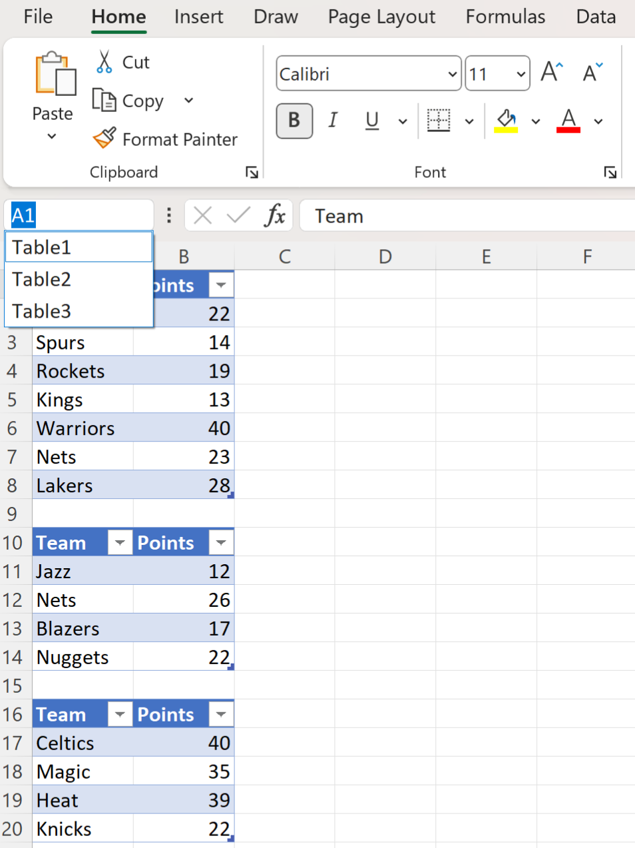Toggle Italic formatting

coord(333,121)
